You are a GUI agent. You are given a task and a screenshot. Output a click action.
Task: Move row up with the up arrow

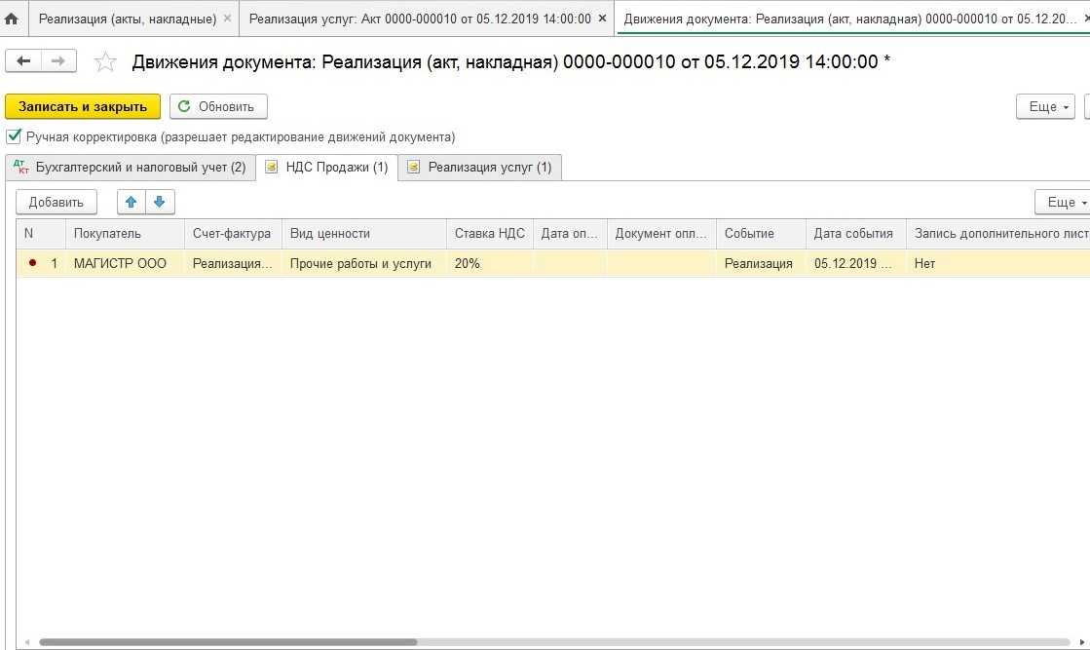[x=131, y=202]
